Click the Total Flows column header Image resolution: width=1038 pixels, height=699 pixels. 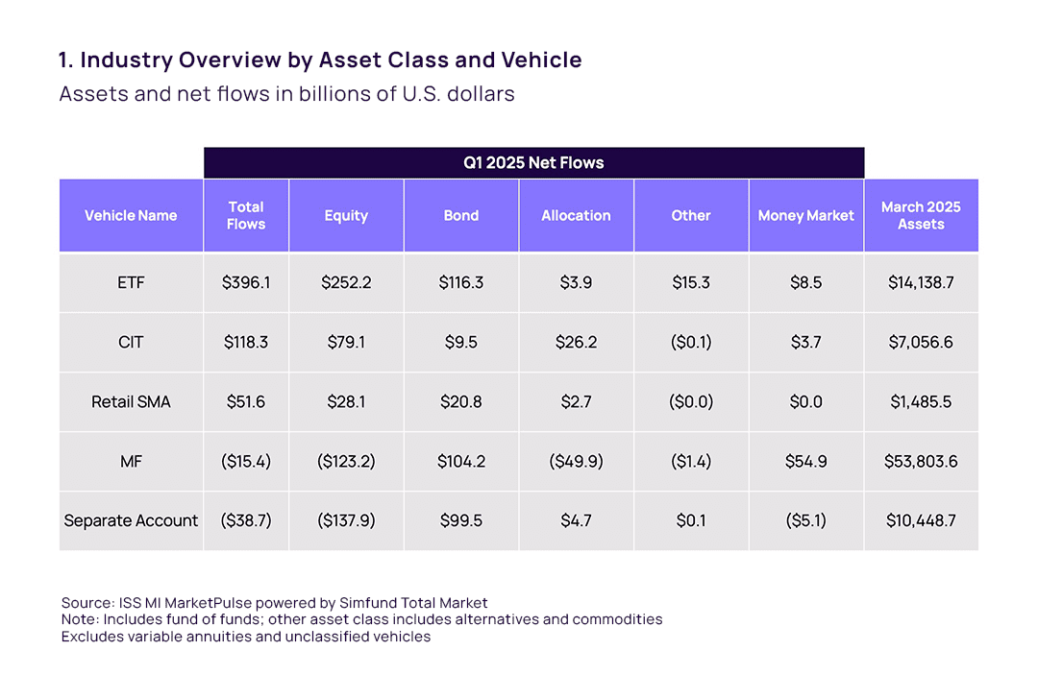[246, 216]
